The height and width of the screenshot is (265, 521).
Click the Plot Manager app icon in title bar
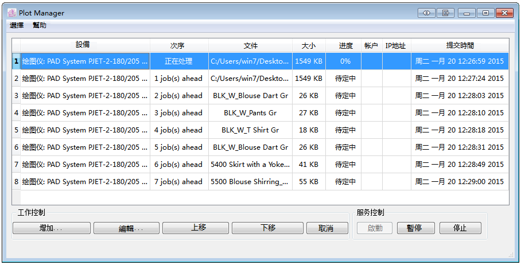point(11,13)
